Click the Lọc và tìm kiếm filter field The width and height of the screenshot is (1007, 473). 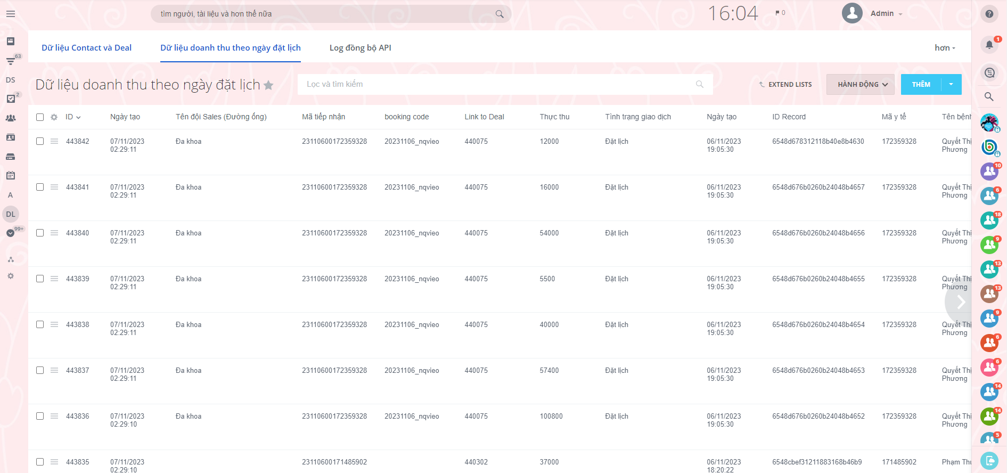pos(505,84)
